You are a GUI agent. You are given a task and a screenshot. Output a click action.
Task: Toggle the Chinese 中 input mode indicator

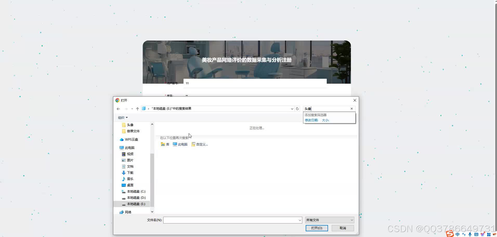click(x=457, y=234)
